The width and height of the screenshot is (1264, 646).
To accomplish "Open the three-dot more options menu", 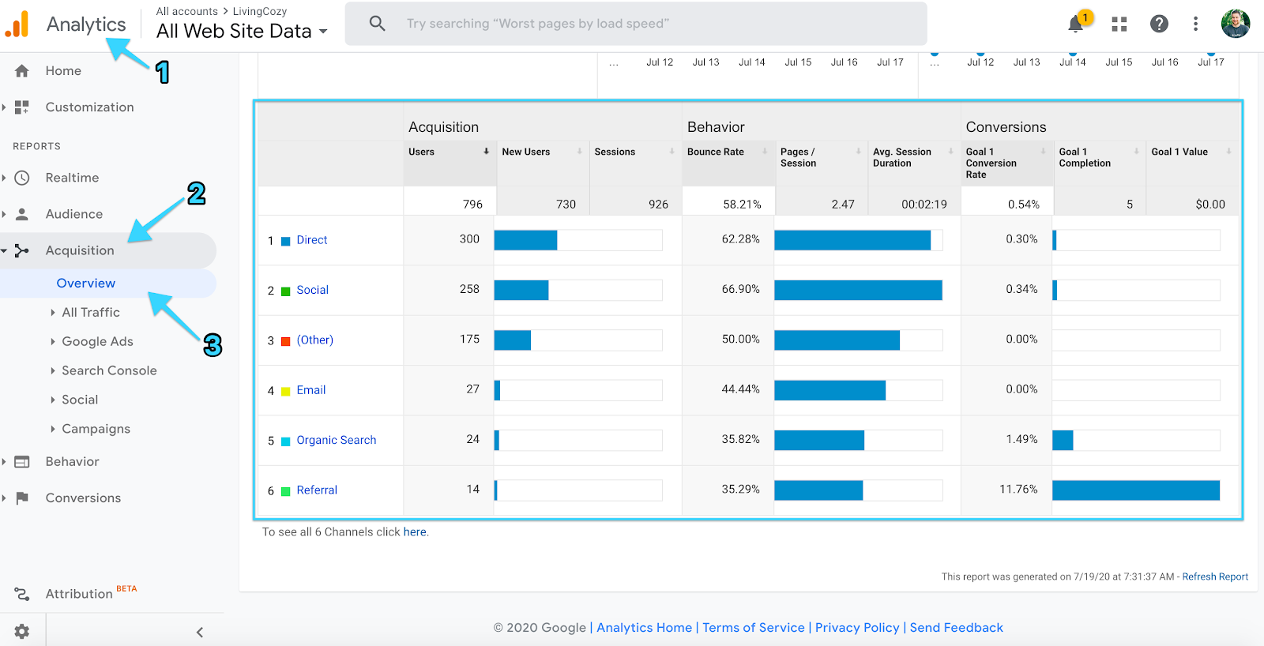I will [1195, 24].
